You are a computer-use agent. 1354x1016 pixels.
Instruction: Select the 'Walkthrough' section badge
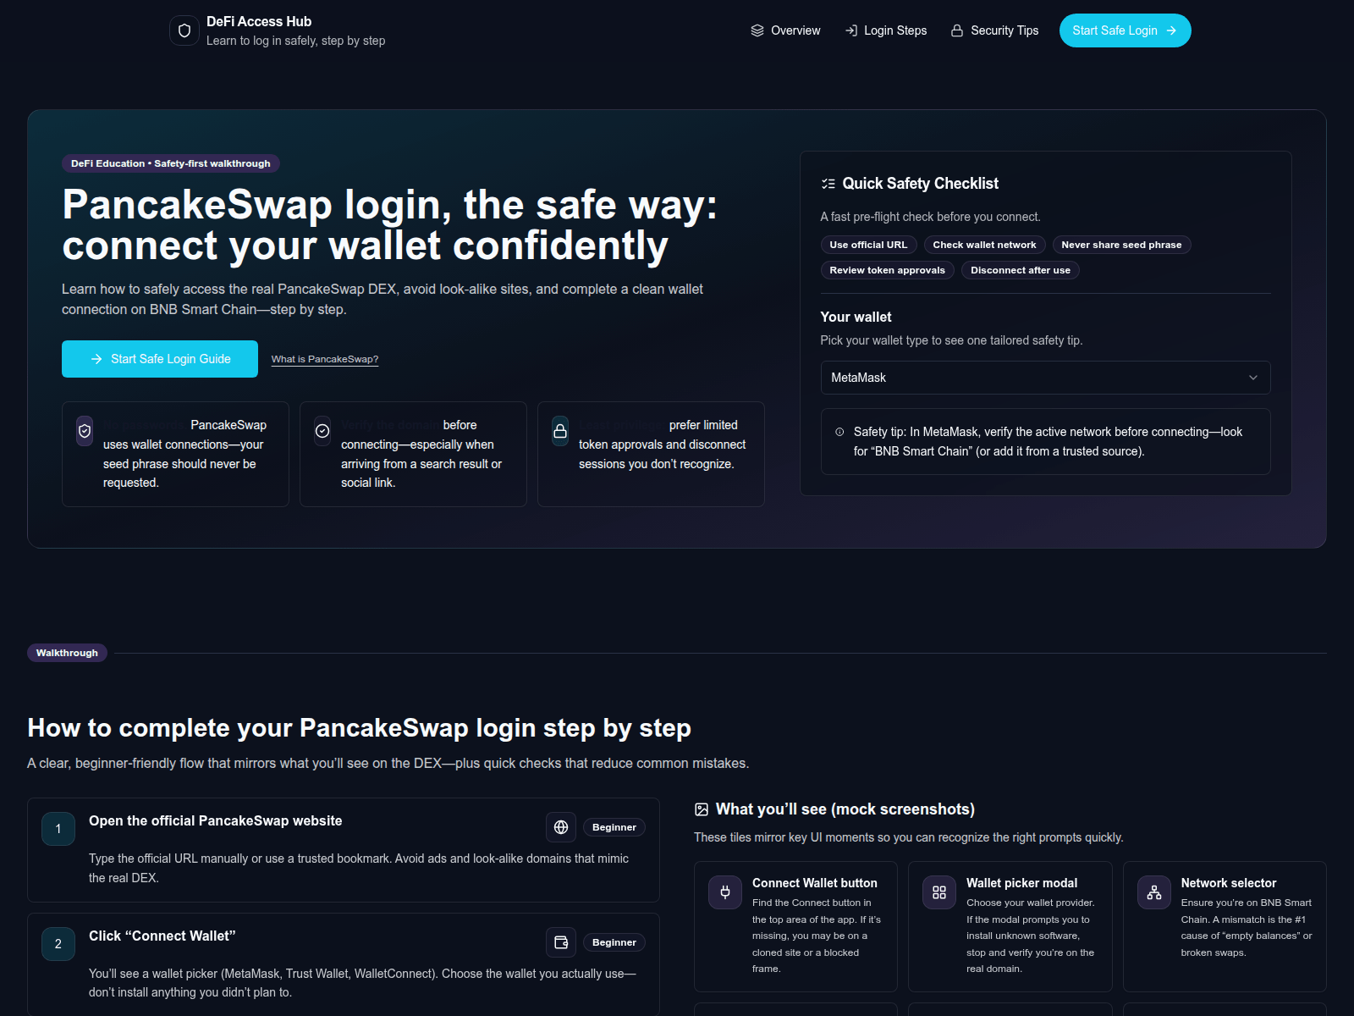[x=67, y=653]
